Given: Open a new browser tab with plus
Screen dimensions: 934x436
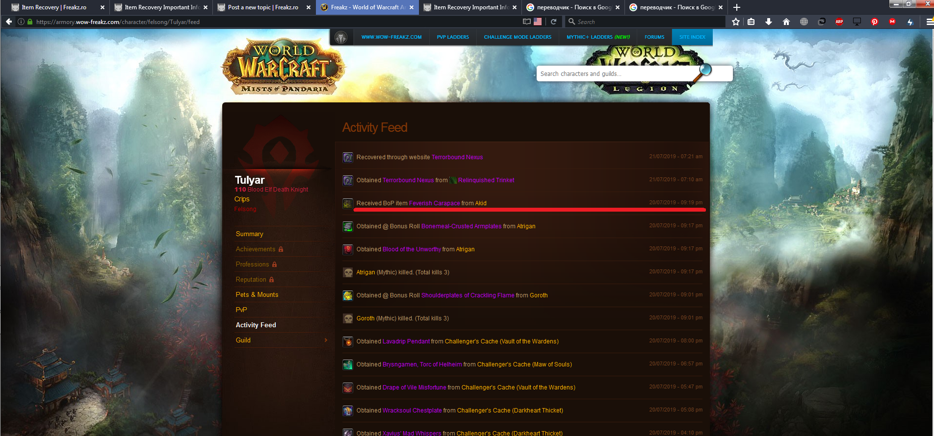Looking at the screenshot, I should click(x=737, y=7).
